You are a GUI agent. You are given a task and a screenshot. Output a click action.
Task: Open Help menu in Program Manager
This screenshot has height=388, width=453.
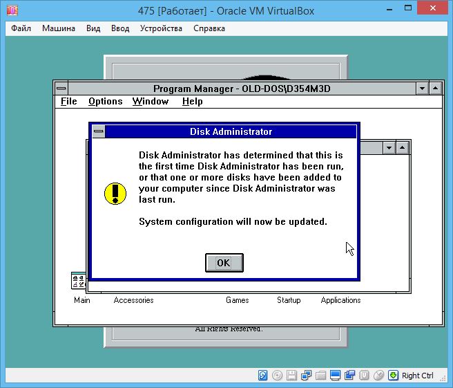(193, 101)
